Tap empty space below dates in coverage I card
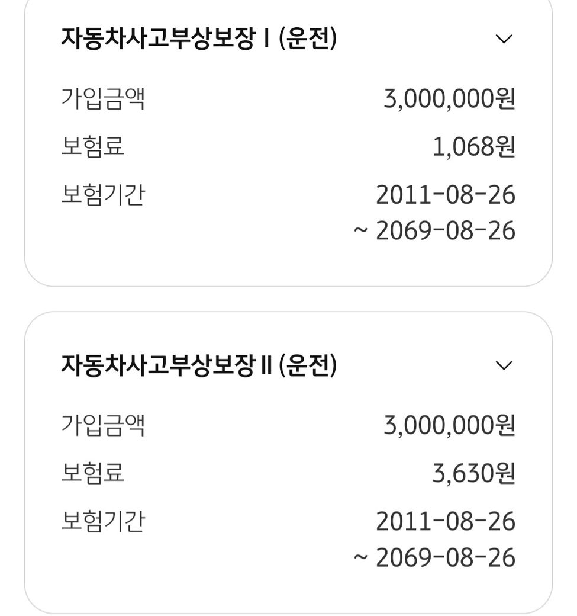Image resolution: width=577 pixels, height=616 pixels. pyautogui.click(x=288, y=265)
